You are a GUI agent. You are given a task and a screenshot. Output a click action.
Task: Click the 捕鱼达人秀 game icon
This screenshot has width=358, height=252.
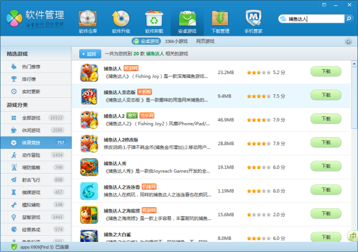pos(89,167)
